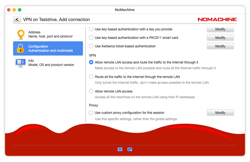This screenshot has height=162, width=250.
Task: Click the NoMachine logo
Action: [217, 19]
